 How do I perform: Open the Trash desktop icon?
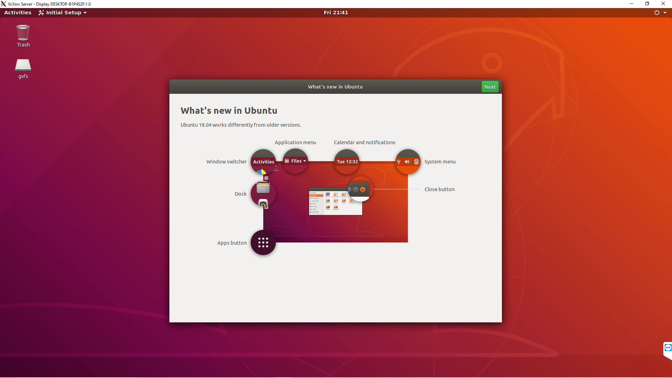pos(23,35)
